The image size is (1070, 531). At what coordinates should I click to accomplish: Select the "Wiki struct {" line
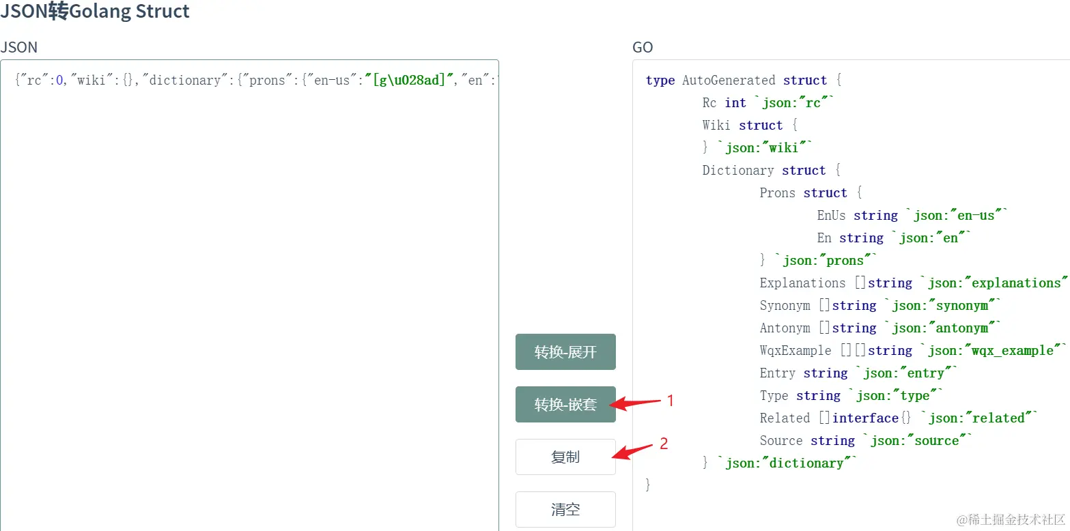750,126
